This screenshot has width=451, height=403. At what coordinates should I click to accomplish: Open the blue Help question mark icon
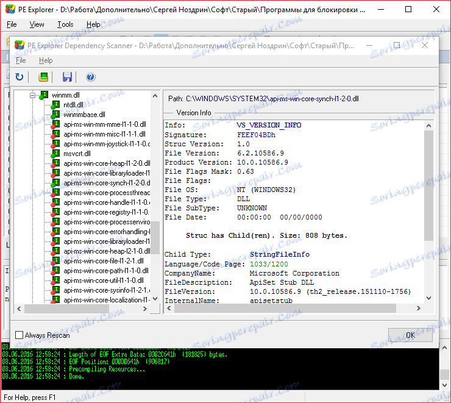click(90, 77)
